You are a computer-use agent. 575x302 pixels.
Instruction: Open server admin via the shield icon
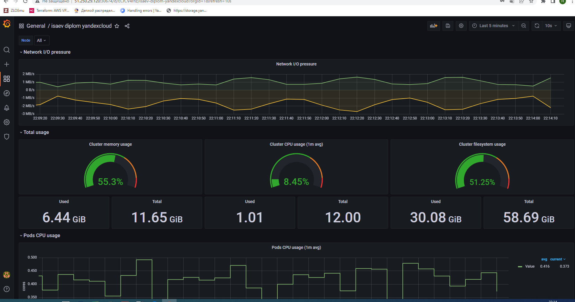click(7, 137)
